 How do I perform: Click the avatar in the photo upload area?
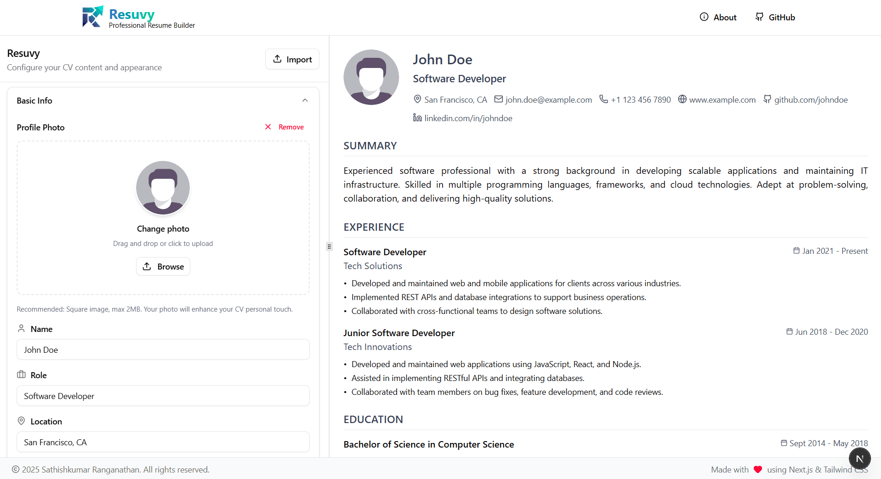(x=163, y=188)
